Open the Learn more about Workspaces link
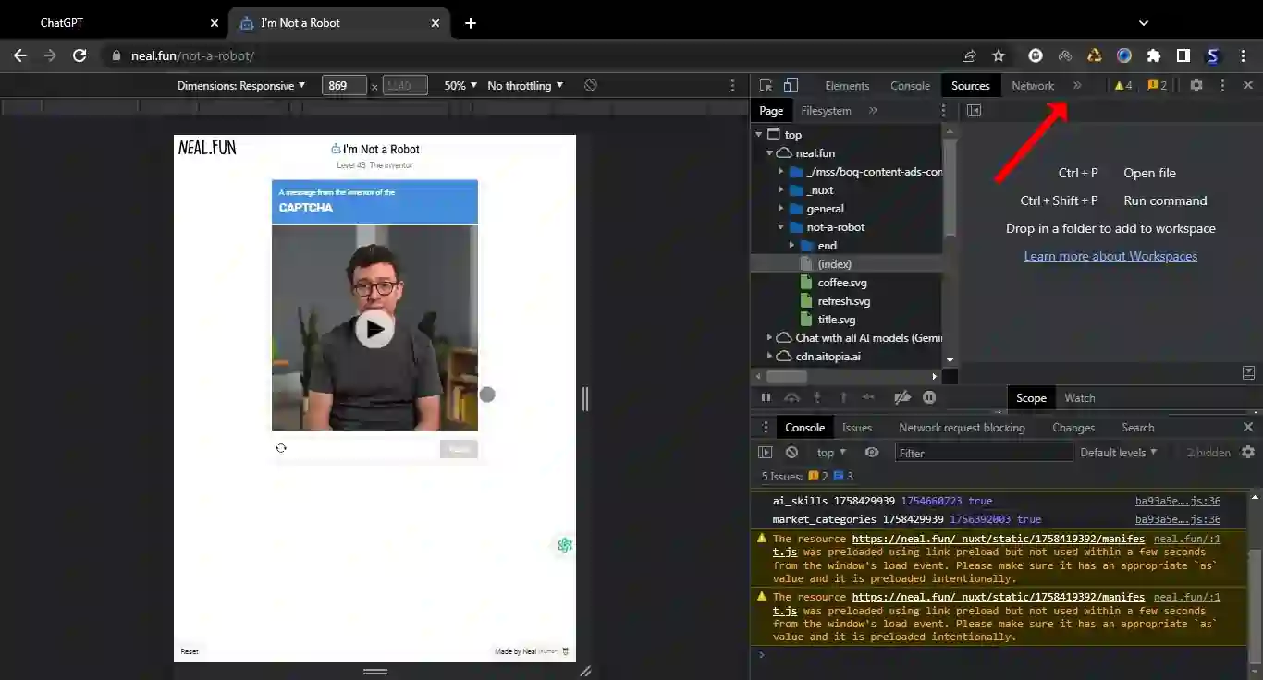1263x680 pixels. [x=1110, y=256]
